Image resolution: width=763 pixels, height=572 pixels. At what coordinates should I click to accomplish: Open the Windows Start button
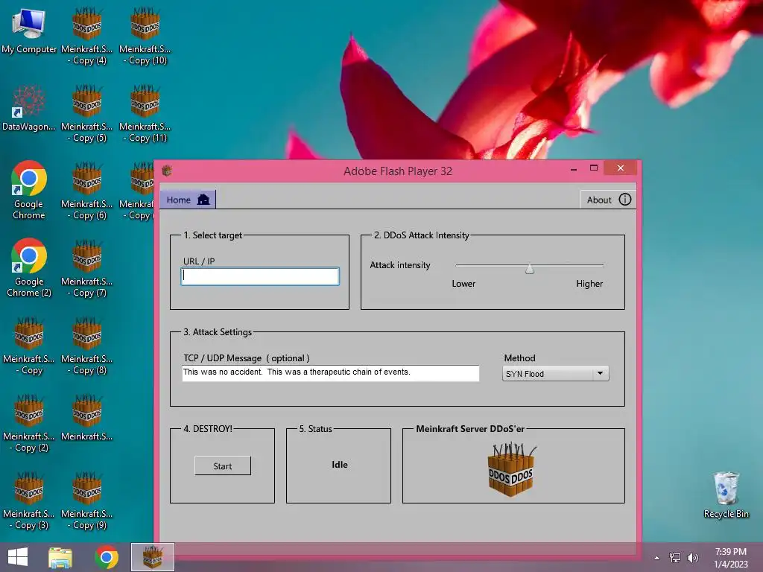tap(18, 557)
